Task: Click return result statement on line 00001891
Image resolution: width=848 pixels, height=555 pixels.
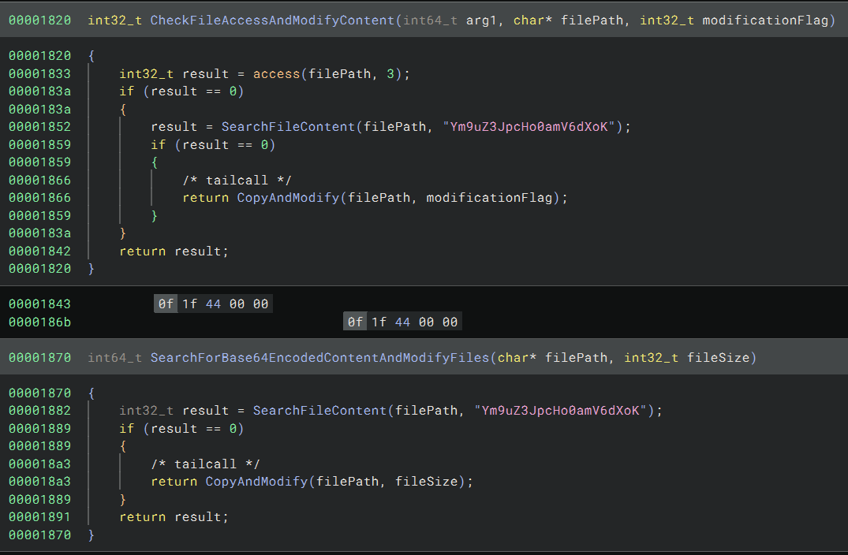Action: [x=174, y=517]
